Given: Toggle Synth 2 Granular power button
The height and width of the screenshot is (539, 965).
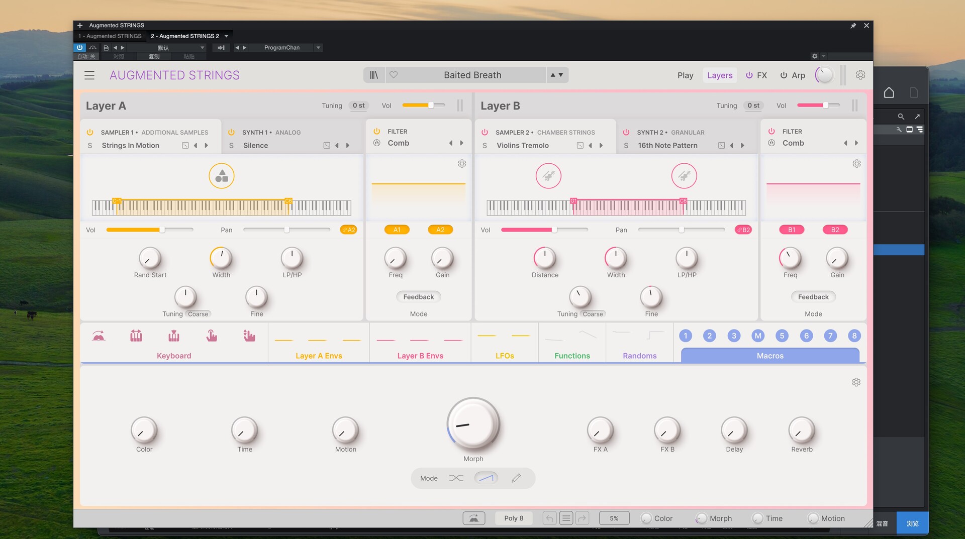Looking at the screenshot, I should (x=626, y=133).
